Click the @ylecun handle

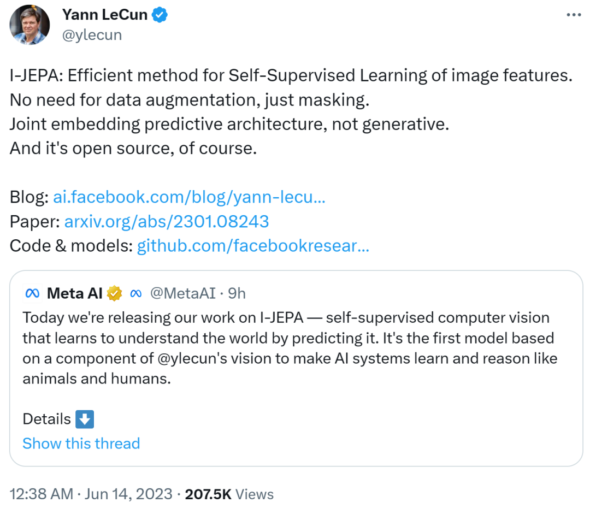(92, 34)
